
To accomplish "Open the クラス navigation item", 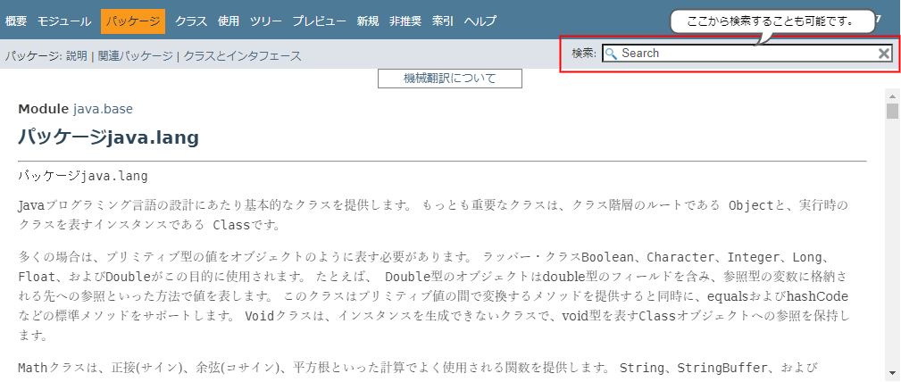I will pyautogui.click(x=191, y=21).
